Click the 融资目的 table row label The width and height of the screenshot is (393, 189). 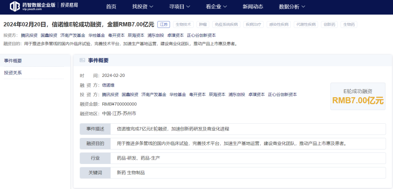pyautogui.click(x=95, y=144)
